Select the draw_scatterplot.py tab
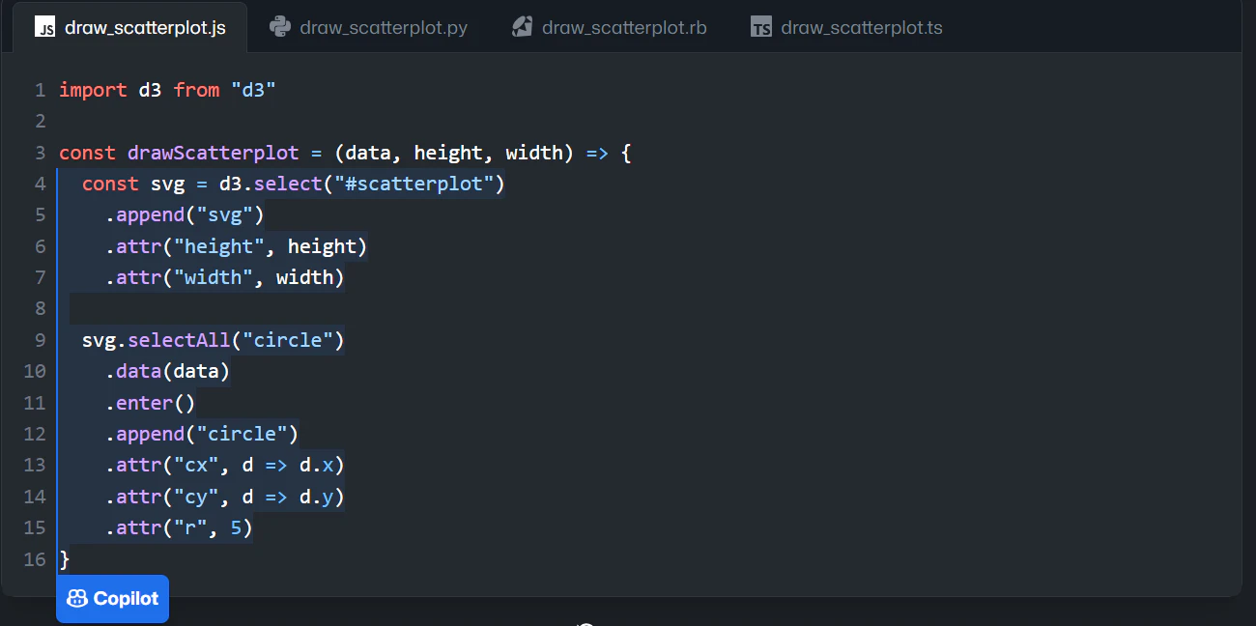Image resolution: width=1256 pixels, height=626 pixels. pyautogui.click(x=382, y=27)
